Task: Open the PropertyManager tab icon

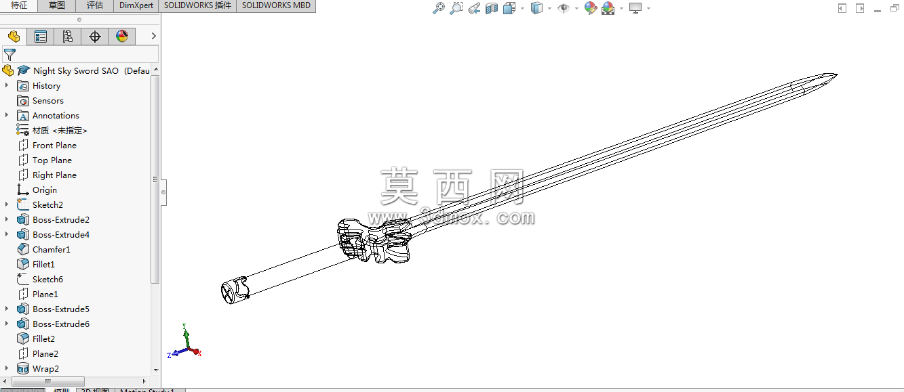Action: (41, 37)
